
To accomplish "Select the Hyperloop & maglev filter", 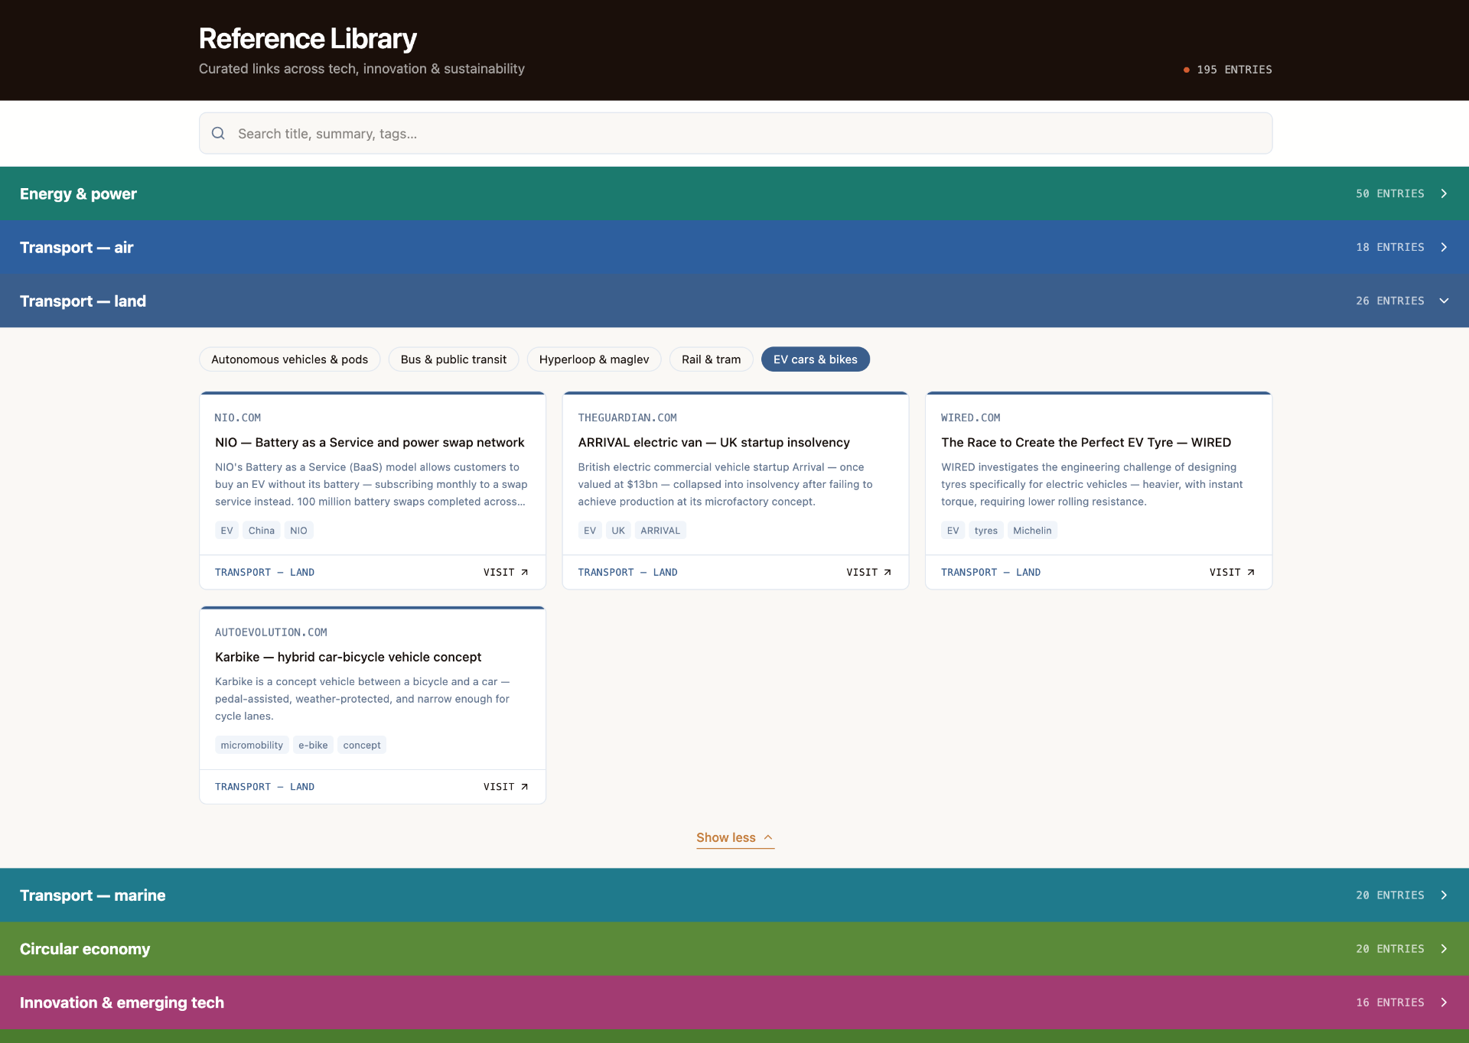I will [594, 359].
